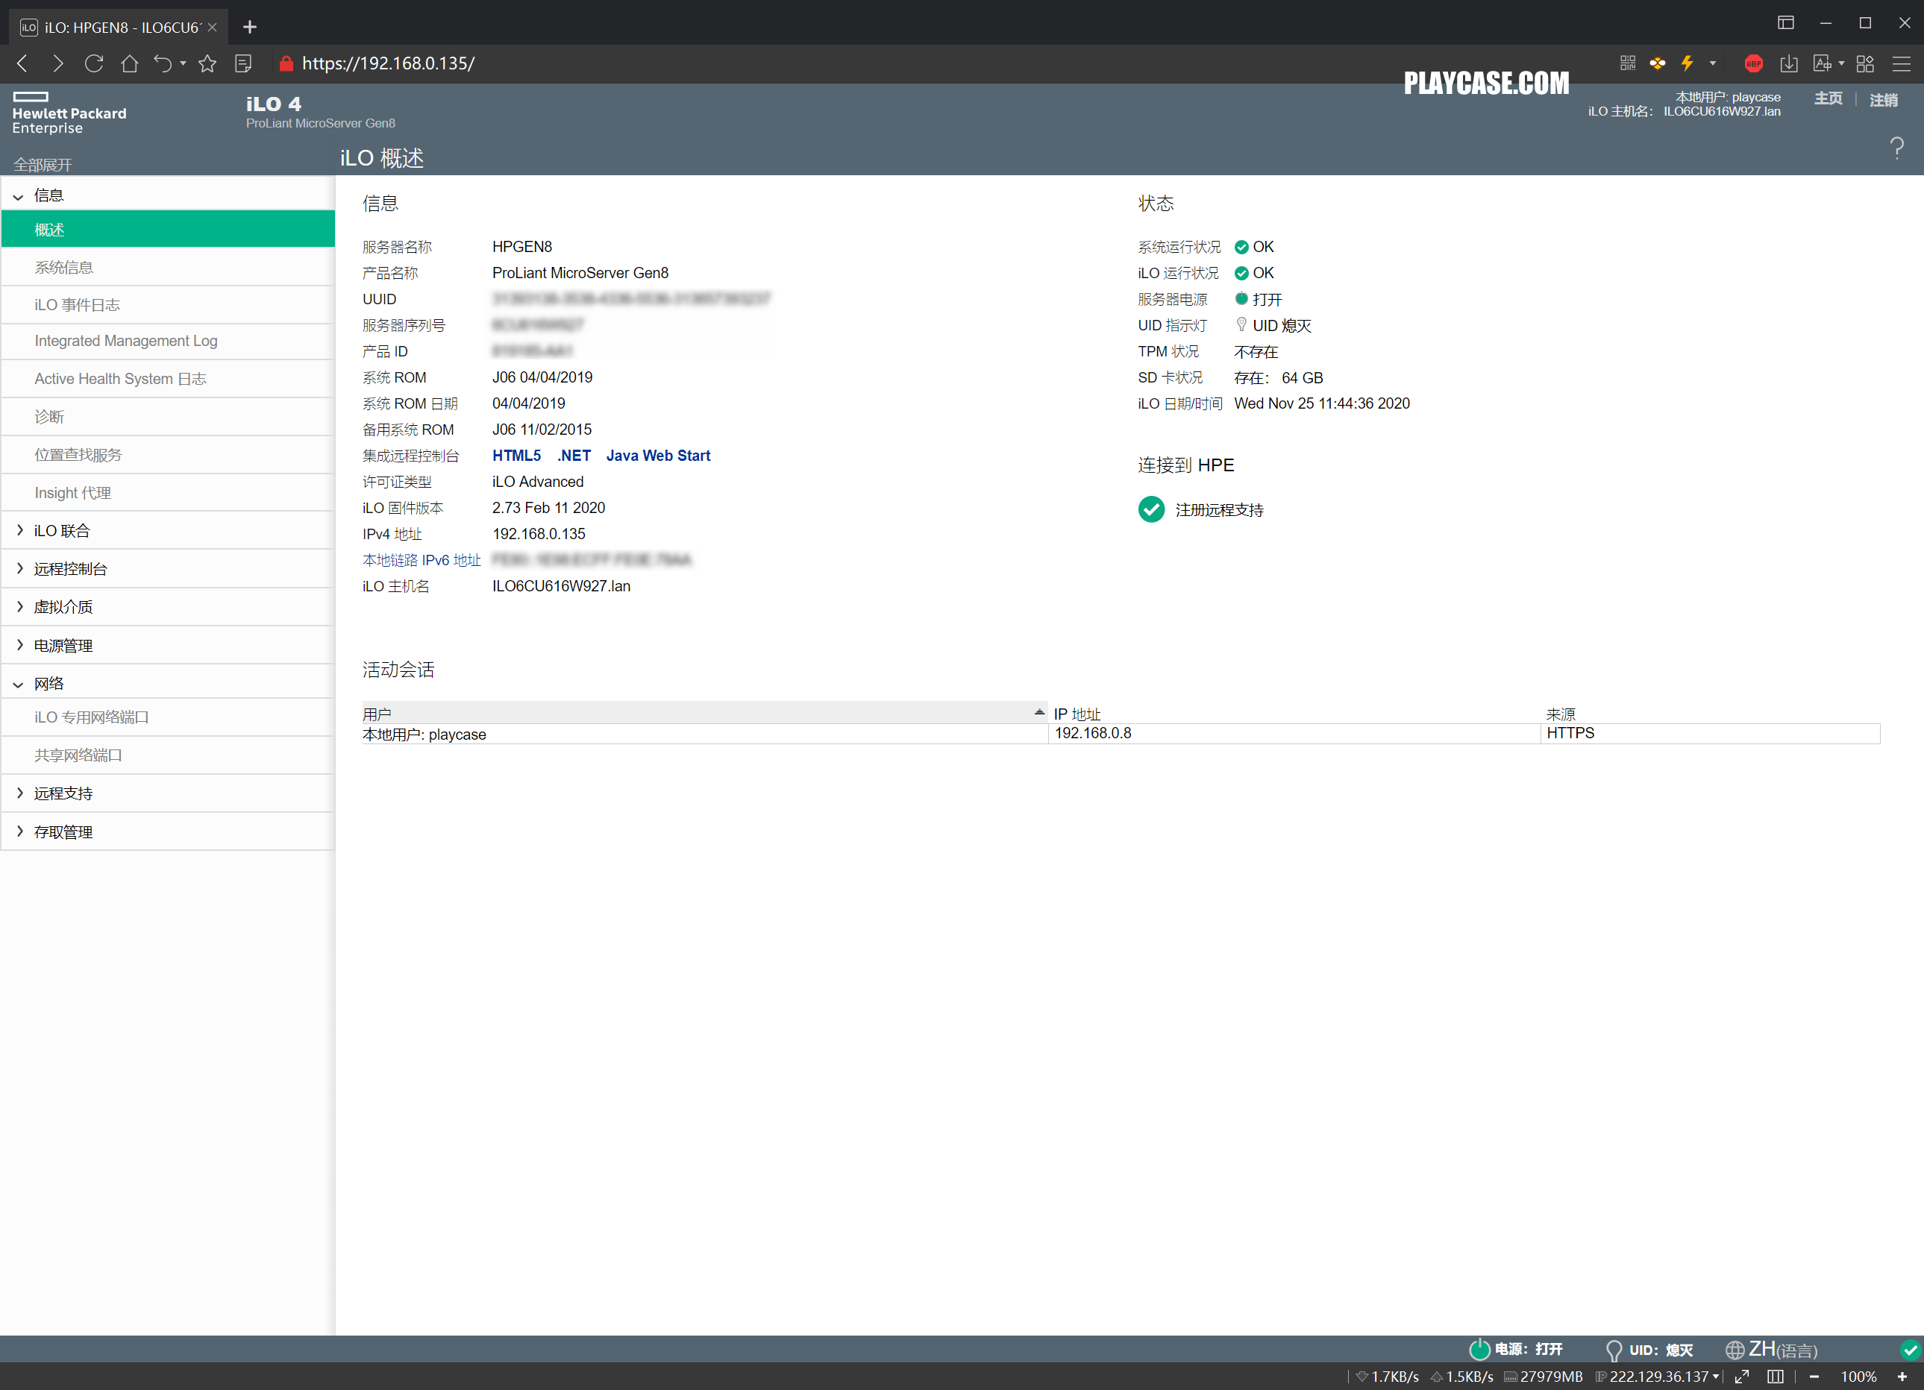Open 诊断 page
Viewport: 1924px width, 1390px height.
coord(168,416)
